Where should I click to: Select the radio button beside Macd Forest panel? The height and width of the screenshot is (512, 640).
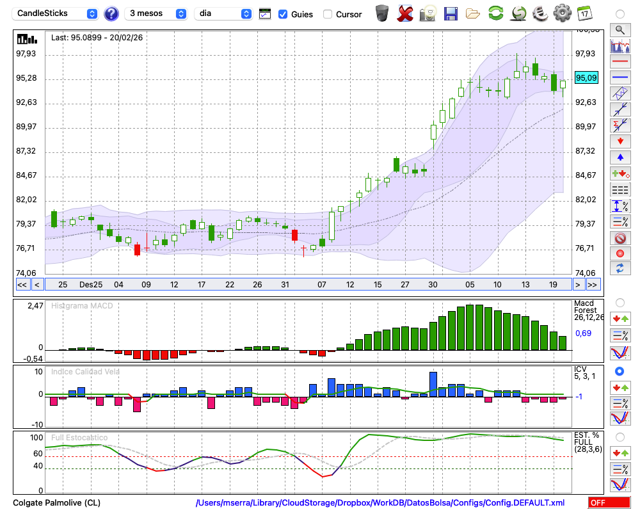tap(620, 302)
